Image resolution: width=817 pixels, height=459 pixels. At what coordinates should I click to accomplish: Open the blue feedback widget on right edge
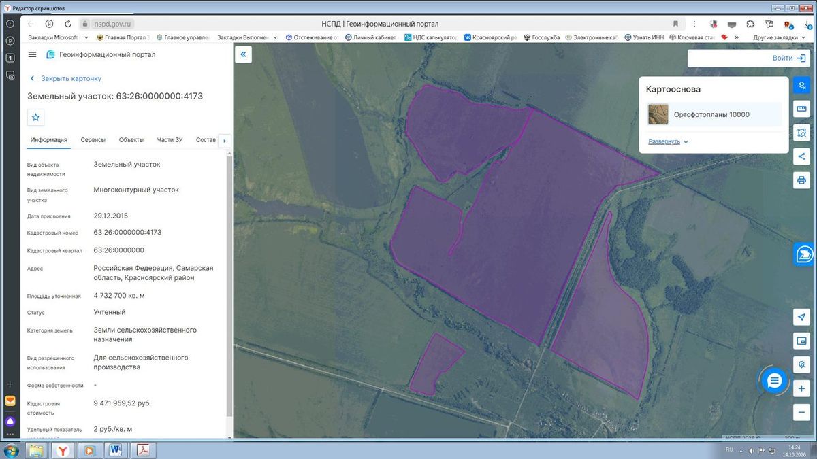click(x=805, y=254)
